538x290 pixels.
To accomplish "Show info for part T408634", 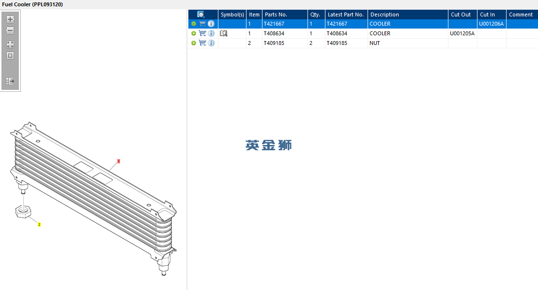I will click(x=211, y=33).
